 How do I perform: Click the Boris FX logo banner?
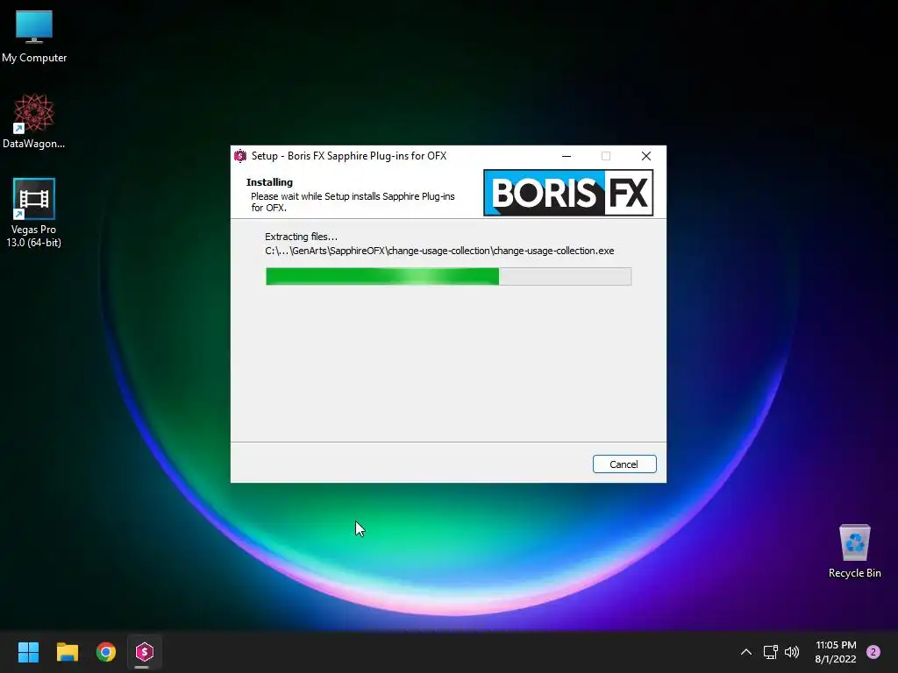568,193
